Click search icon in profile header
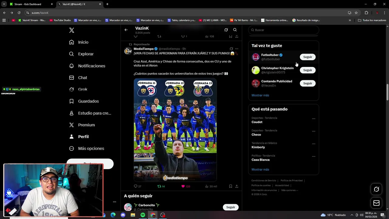389x219 pixels. point(235,30)
